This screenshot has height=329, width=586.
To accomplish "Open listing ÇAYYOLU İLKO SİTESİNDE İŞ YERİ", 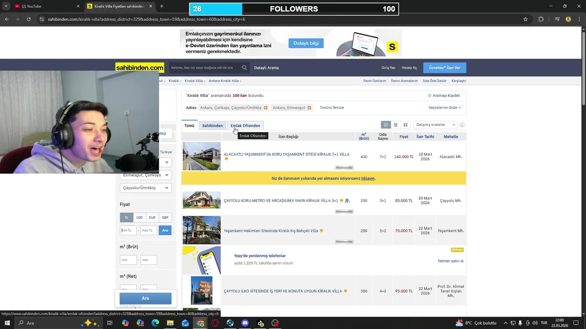I will 283,291.
